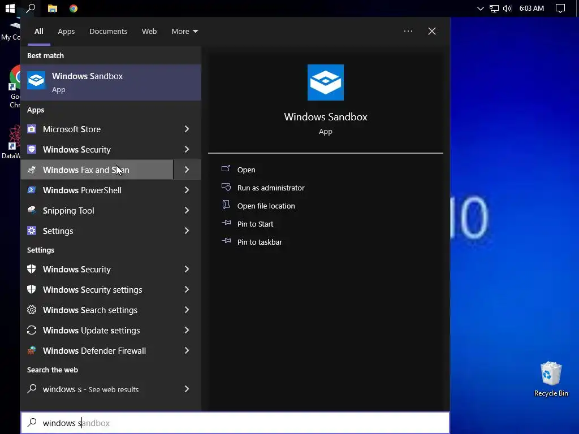579x434 pixels.
Task: Expand Windows Fax and Scan arrow
Action: point(187,170)
